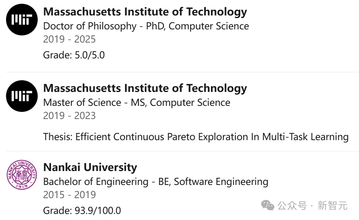Open the Nankai University heading link
The width and height of the screenshot is (359, 220).
click(90, 167)
